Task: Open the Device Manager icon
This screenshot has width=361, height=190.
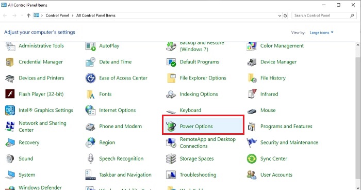Action: tap(252, 62)
